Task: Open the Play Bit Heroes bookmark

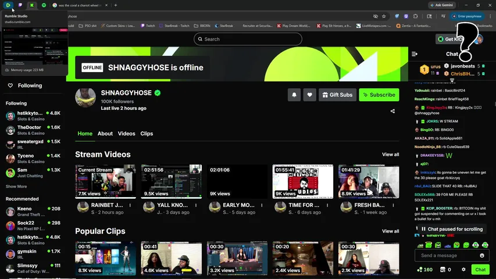Action: tap(334, 26)
